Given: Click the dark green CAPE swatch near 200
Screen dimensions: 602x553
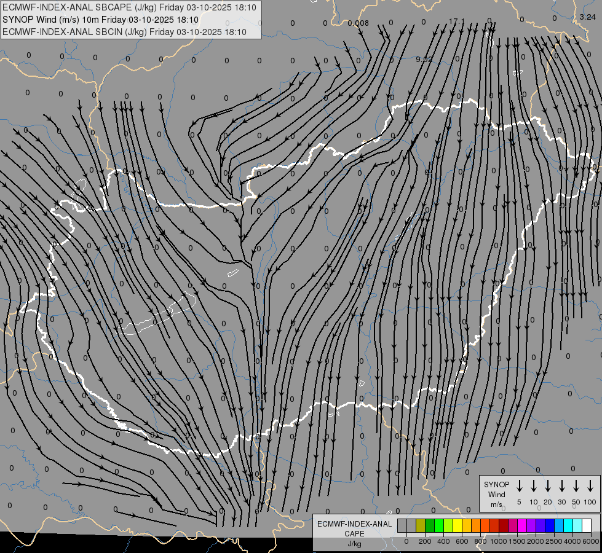Looking at the screenshot, I should [x=430, y=525].
